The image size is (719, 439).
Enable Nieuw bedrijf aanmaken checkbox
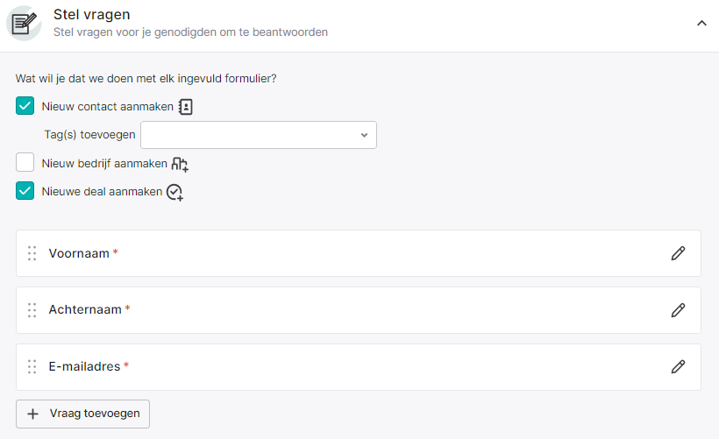(x=25, y=162)
